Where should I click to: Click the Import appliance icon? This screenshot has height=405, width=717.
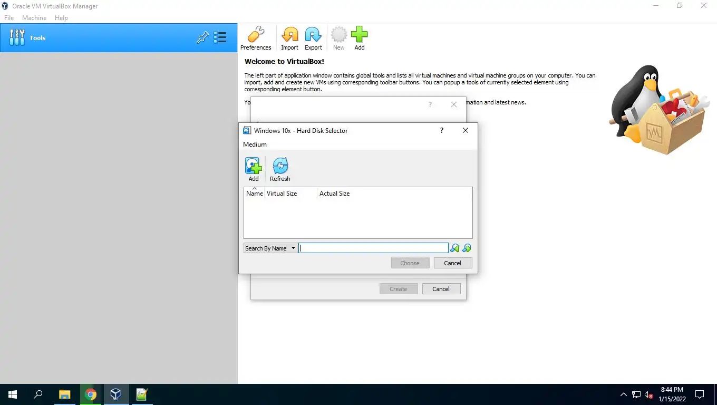pos(289,38)
